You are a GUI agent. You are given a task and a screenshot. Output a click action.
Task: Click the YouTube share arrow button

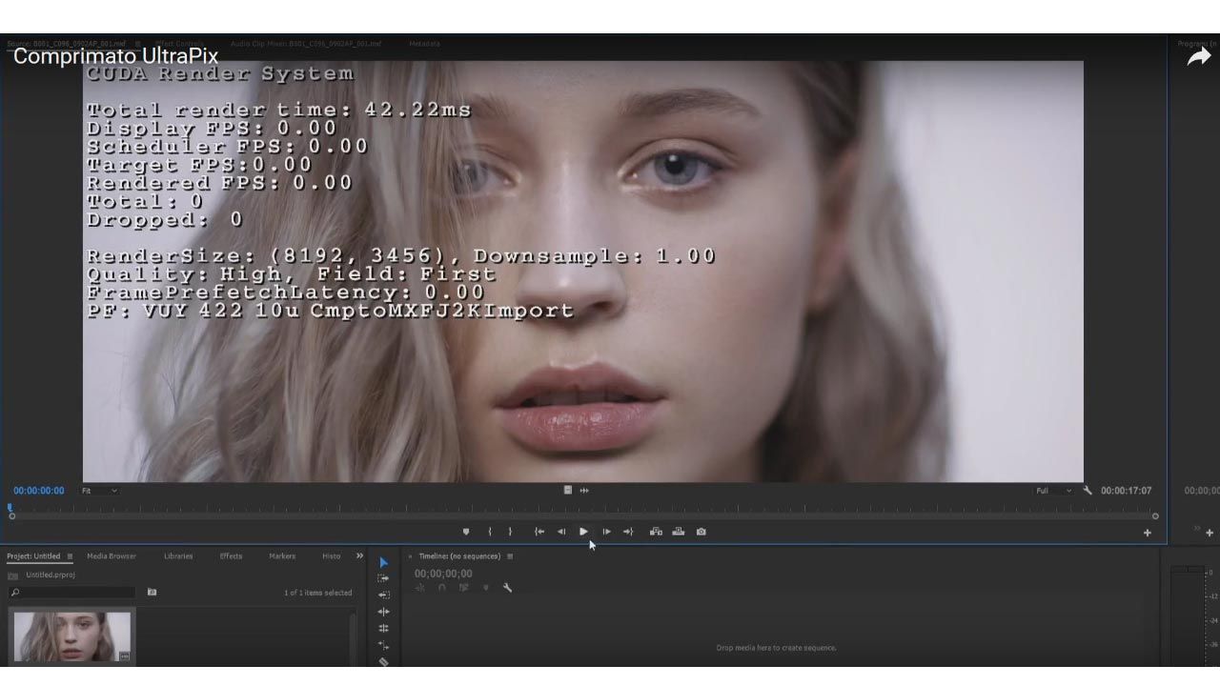(1197, 57)
